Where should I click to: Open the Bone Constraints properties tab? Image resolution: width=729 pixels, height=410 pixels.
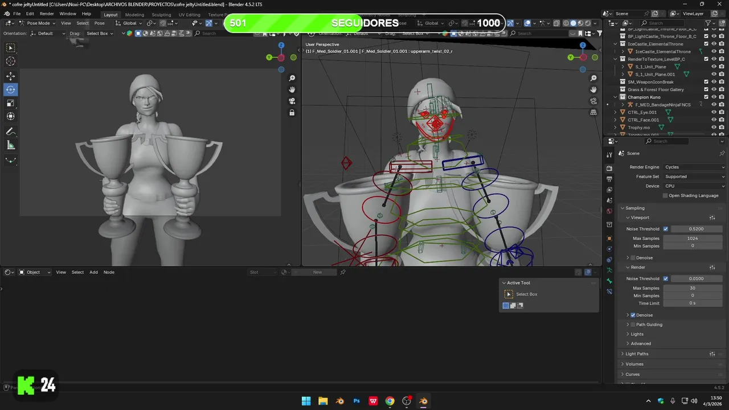[x=609, y=292]
